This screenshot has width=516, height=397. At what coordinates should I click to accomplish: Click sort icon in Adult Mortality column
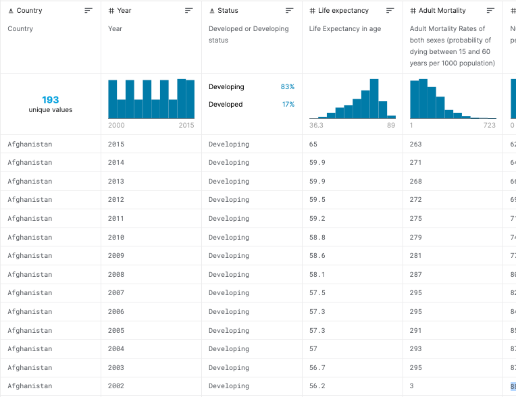pos(491,11)
